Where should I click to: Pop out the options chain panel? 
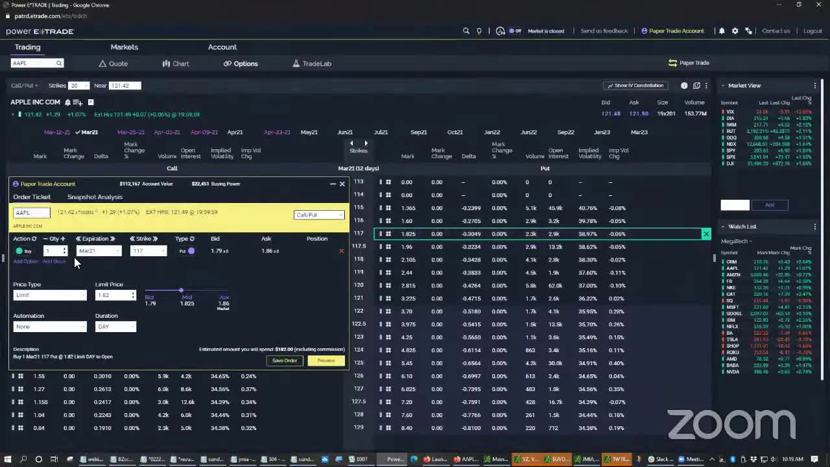tap(696, 86)
